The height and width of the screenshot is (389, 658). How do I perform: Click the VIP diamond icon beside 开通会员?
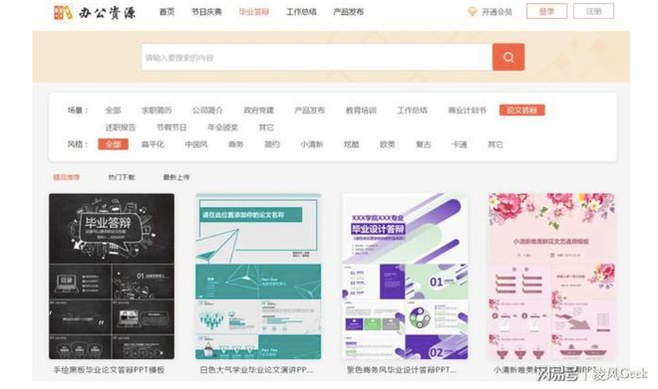pyautogui.click(x=473, y=12)
